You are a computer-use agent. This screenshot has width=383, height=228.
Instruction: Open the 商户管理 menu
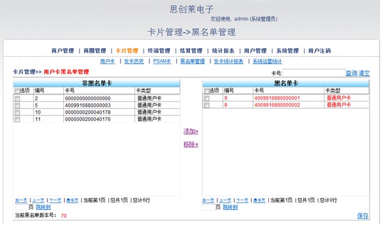click(x=63, y=51)
